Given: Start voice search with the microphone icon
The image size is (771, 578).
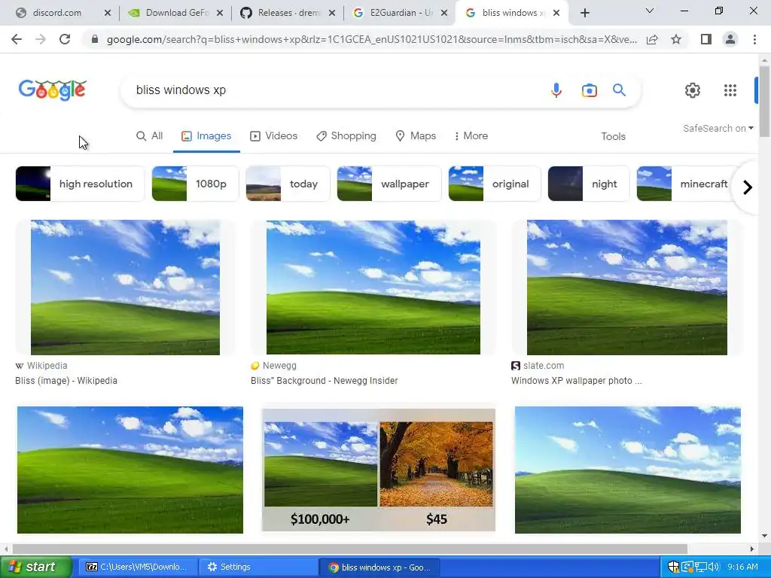Looking at the screenshot, I should point(556,90).
